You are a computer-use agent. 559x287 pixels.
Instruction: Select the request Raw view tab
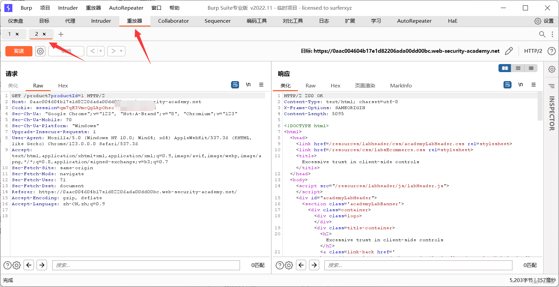[x=38, y=86]
